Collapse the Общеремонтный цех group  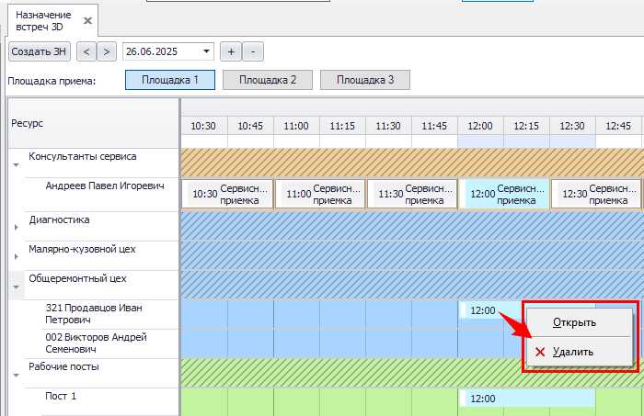coord(16,287)
